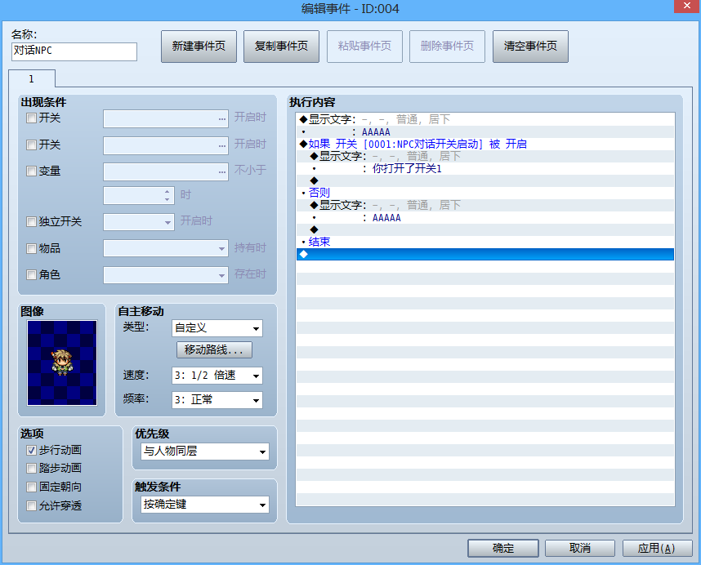The width and height of the screenshot is (701, 565).
Task: Click the 清空事件页 button
Action: click(530, 47)
